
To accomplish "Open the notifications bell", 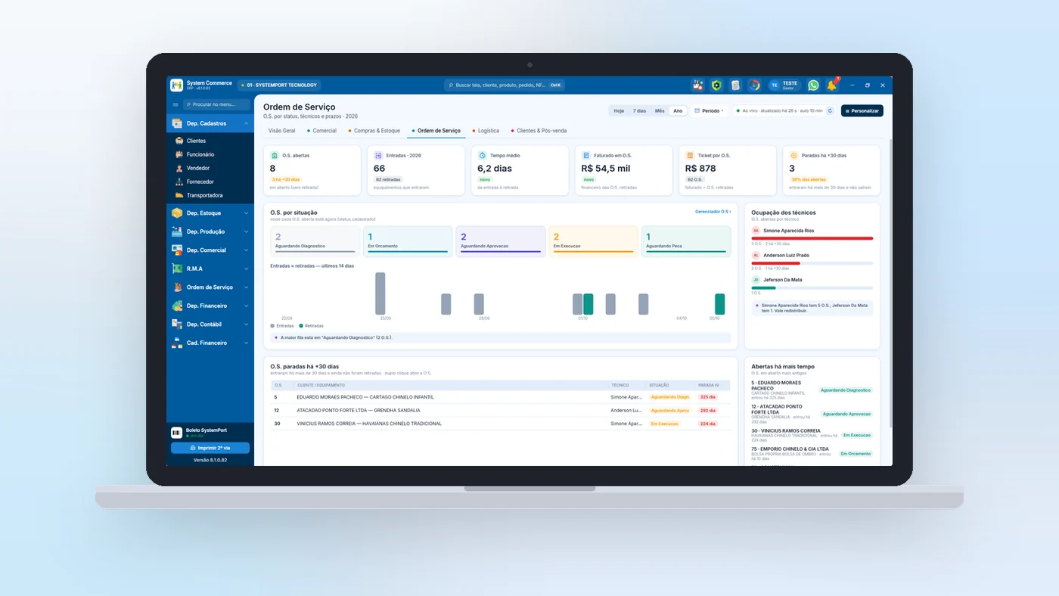I will click(x=832, y=85).
